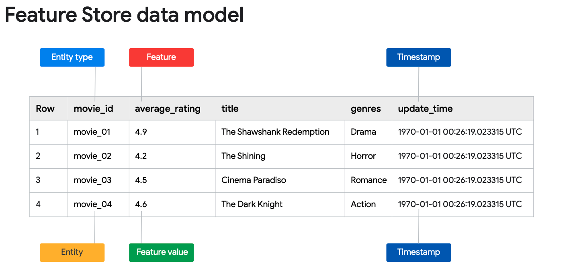Select the update_time column header
567x273 pixels.
[425, 109]
